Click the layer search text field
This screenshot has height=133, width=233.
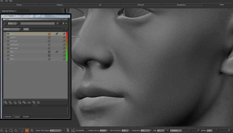click(37, 24)
